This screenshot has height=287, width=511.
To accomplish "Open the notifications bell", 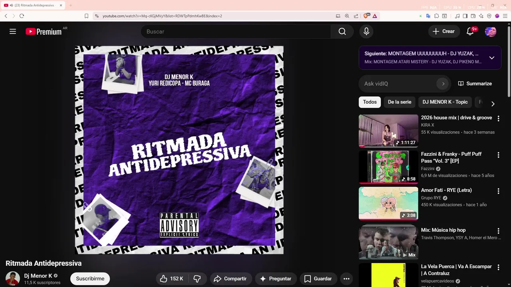I will [470, 31].
